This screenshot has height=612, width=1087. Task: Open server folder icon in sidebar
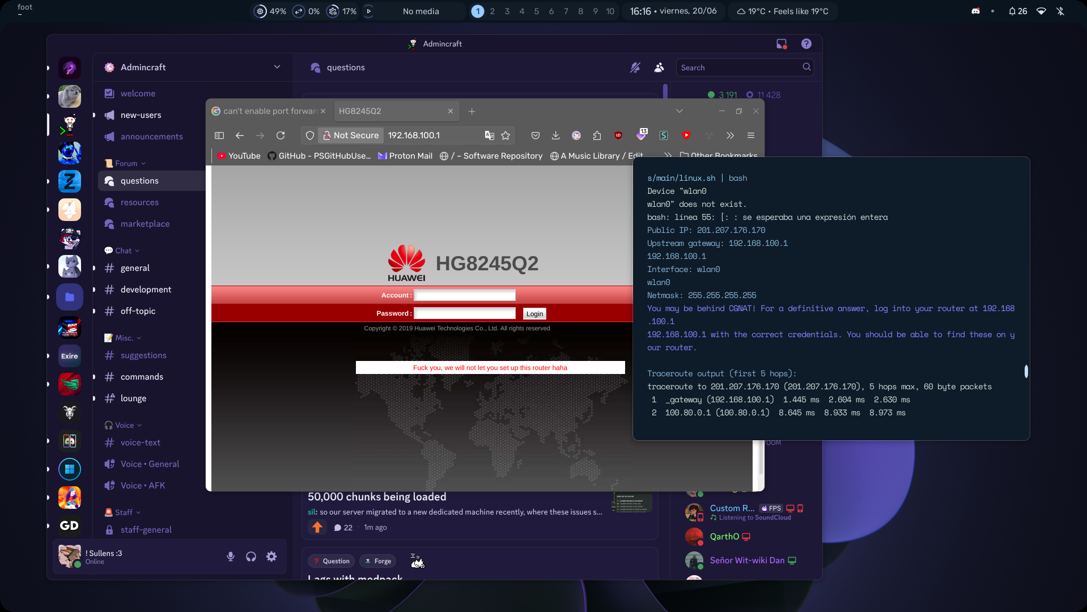point(70,297)
